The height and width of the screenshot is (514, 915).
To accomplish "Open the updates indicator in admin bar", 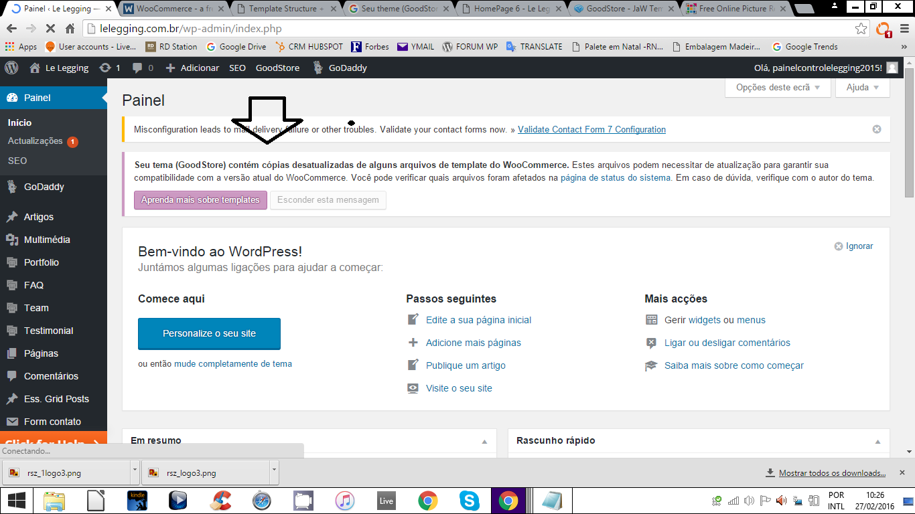I will [x=110, y=68].
